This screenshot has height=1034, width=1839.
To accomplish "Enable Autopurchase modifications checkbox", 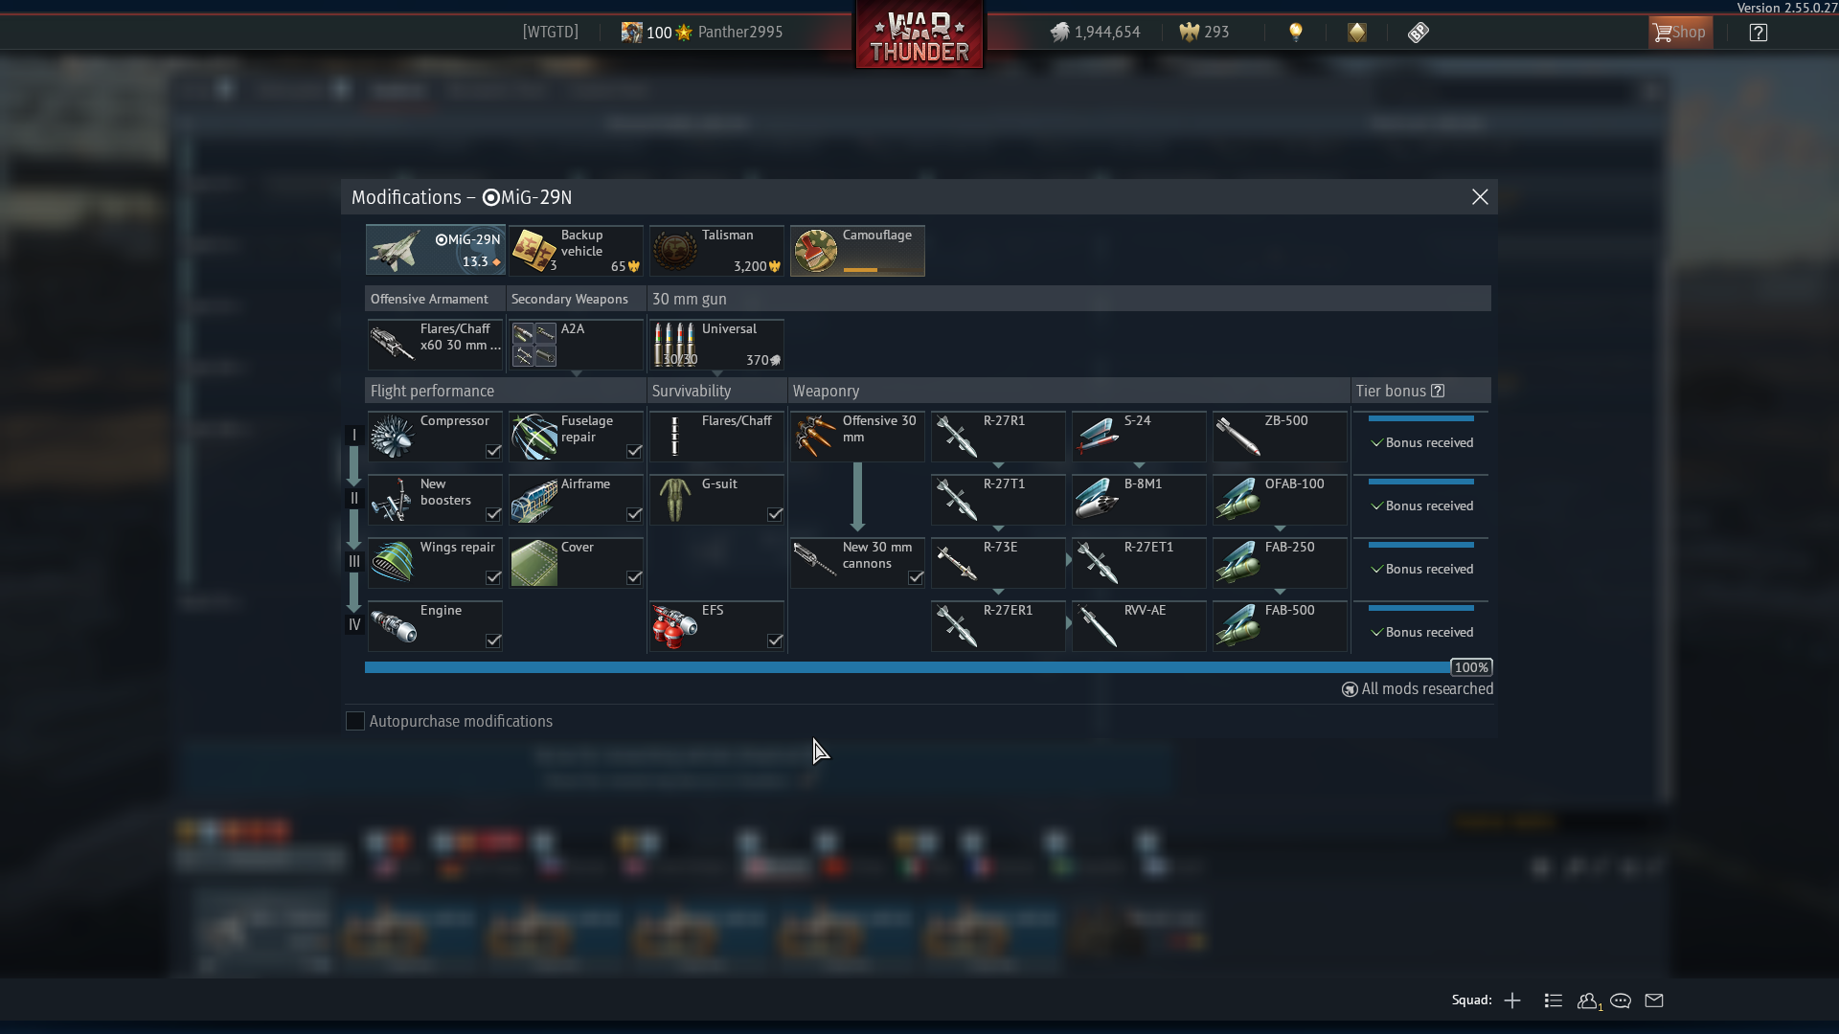I will [355, 721].
